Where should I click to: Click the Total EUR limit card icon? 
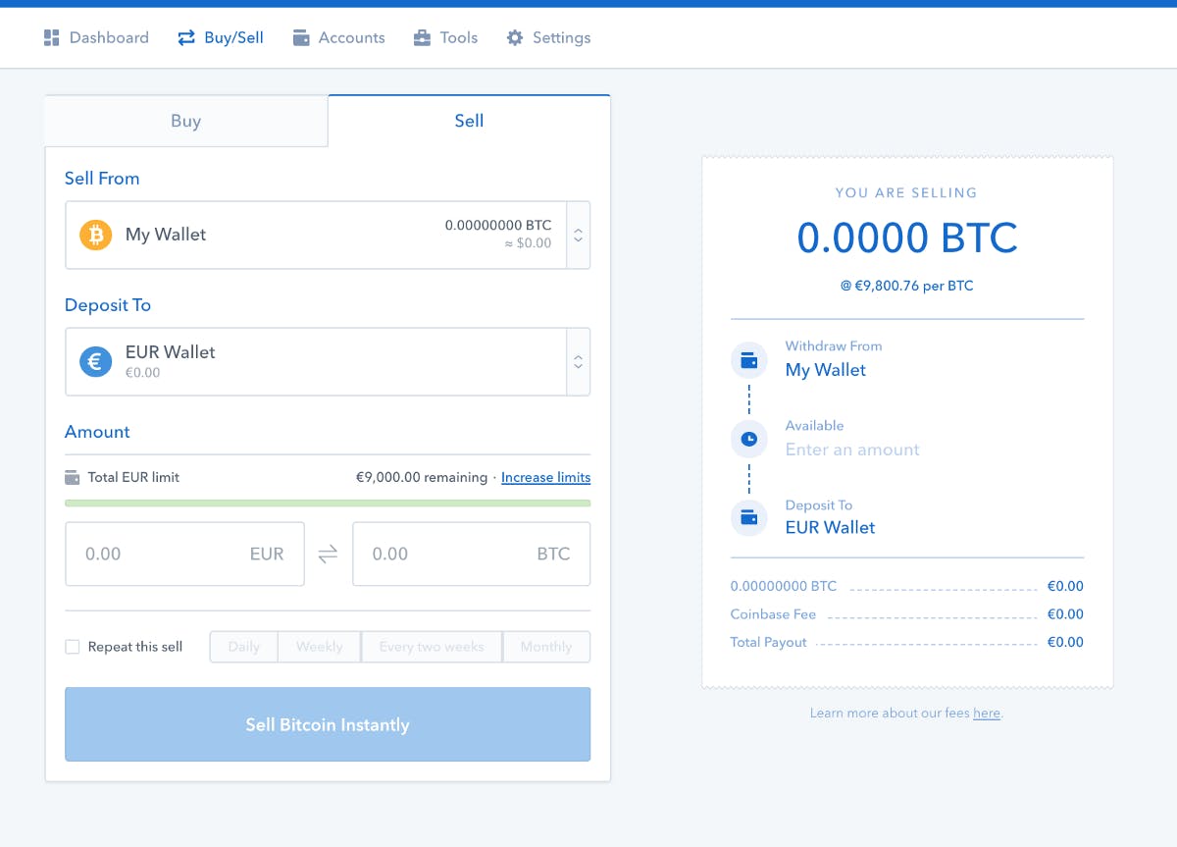click(73, 477)
